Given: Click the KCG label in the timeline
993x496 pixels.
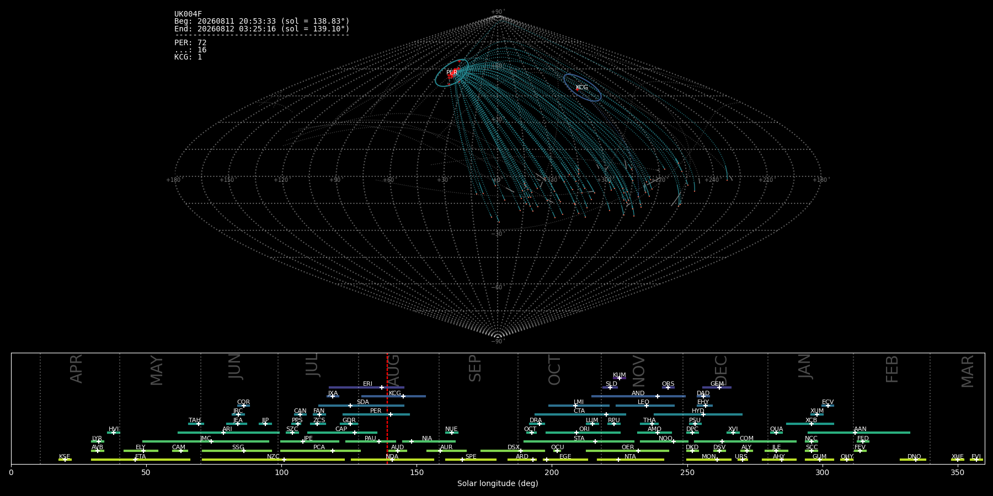Looking at the screenshot, I should pos(395,393).
